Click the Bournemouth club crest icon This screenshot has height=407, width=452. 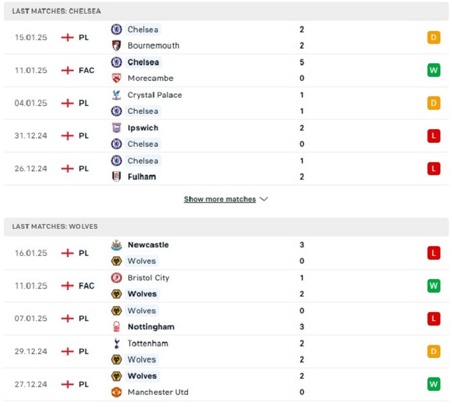116,46
